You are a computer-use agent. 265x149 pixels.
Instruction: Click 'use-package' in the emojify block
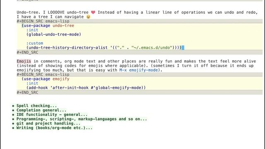pos(37,79)
